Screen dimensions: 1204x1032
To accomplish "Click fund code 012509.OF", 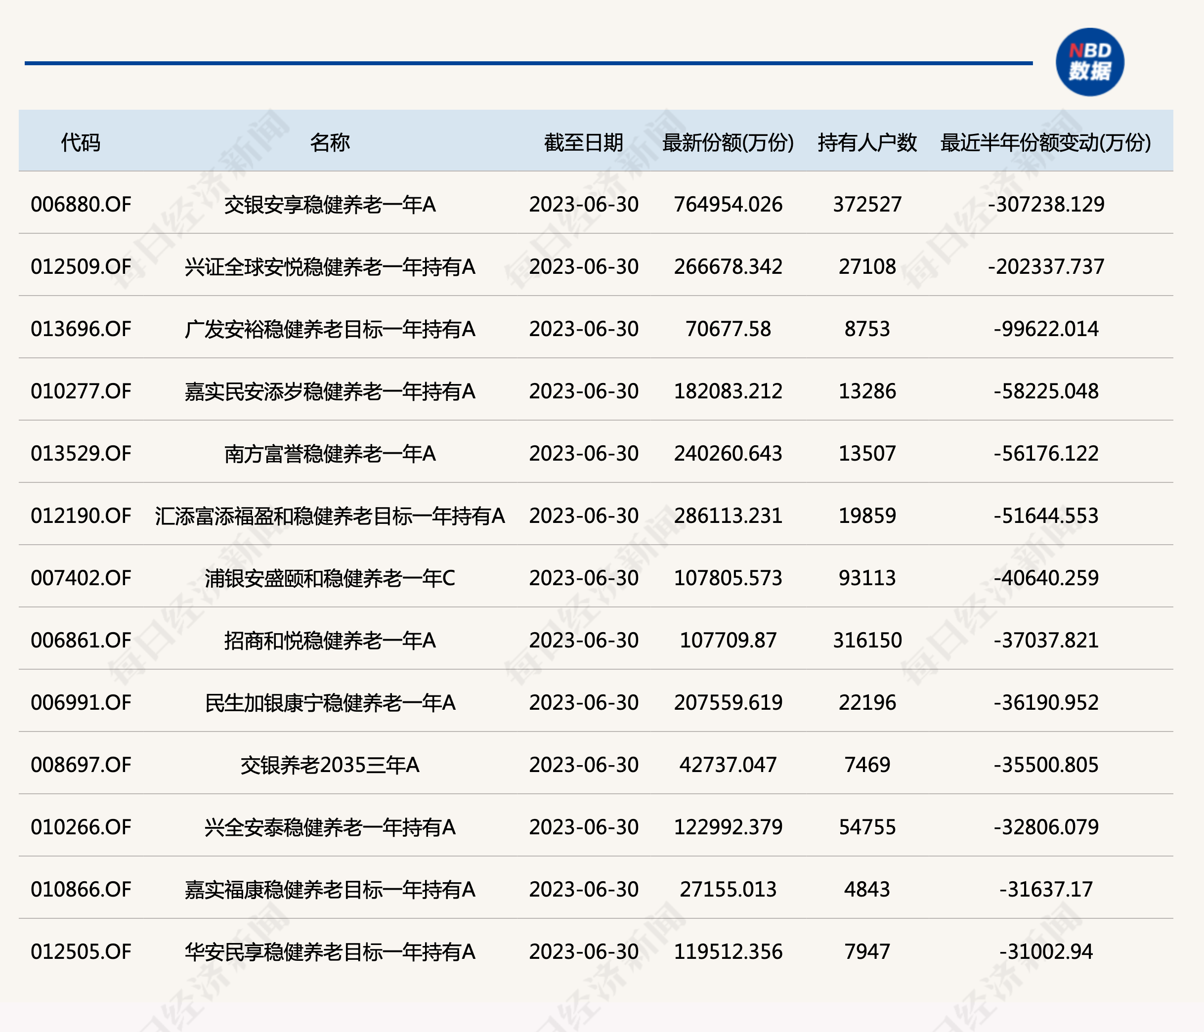I will (81, 267).
